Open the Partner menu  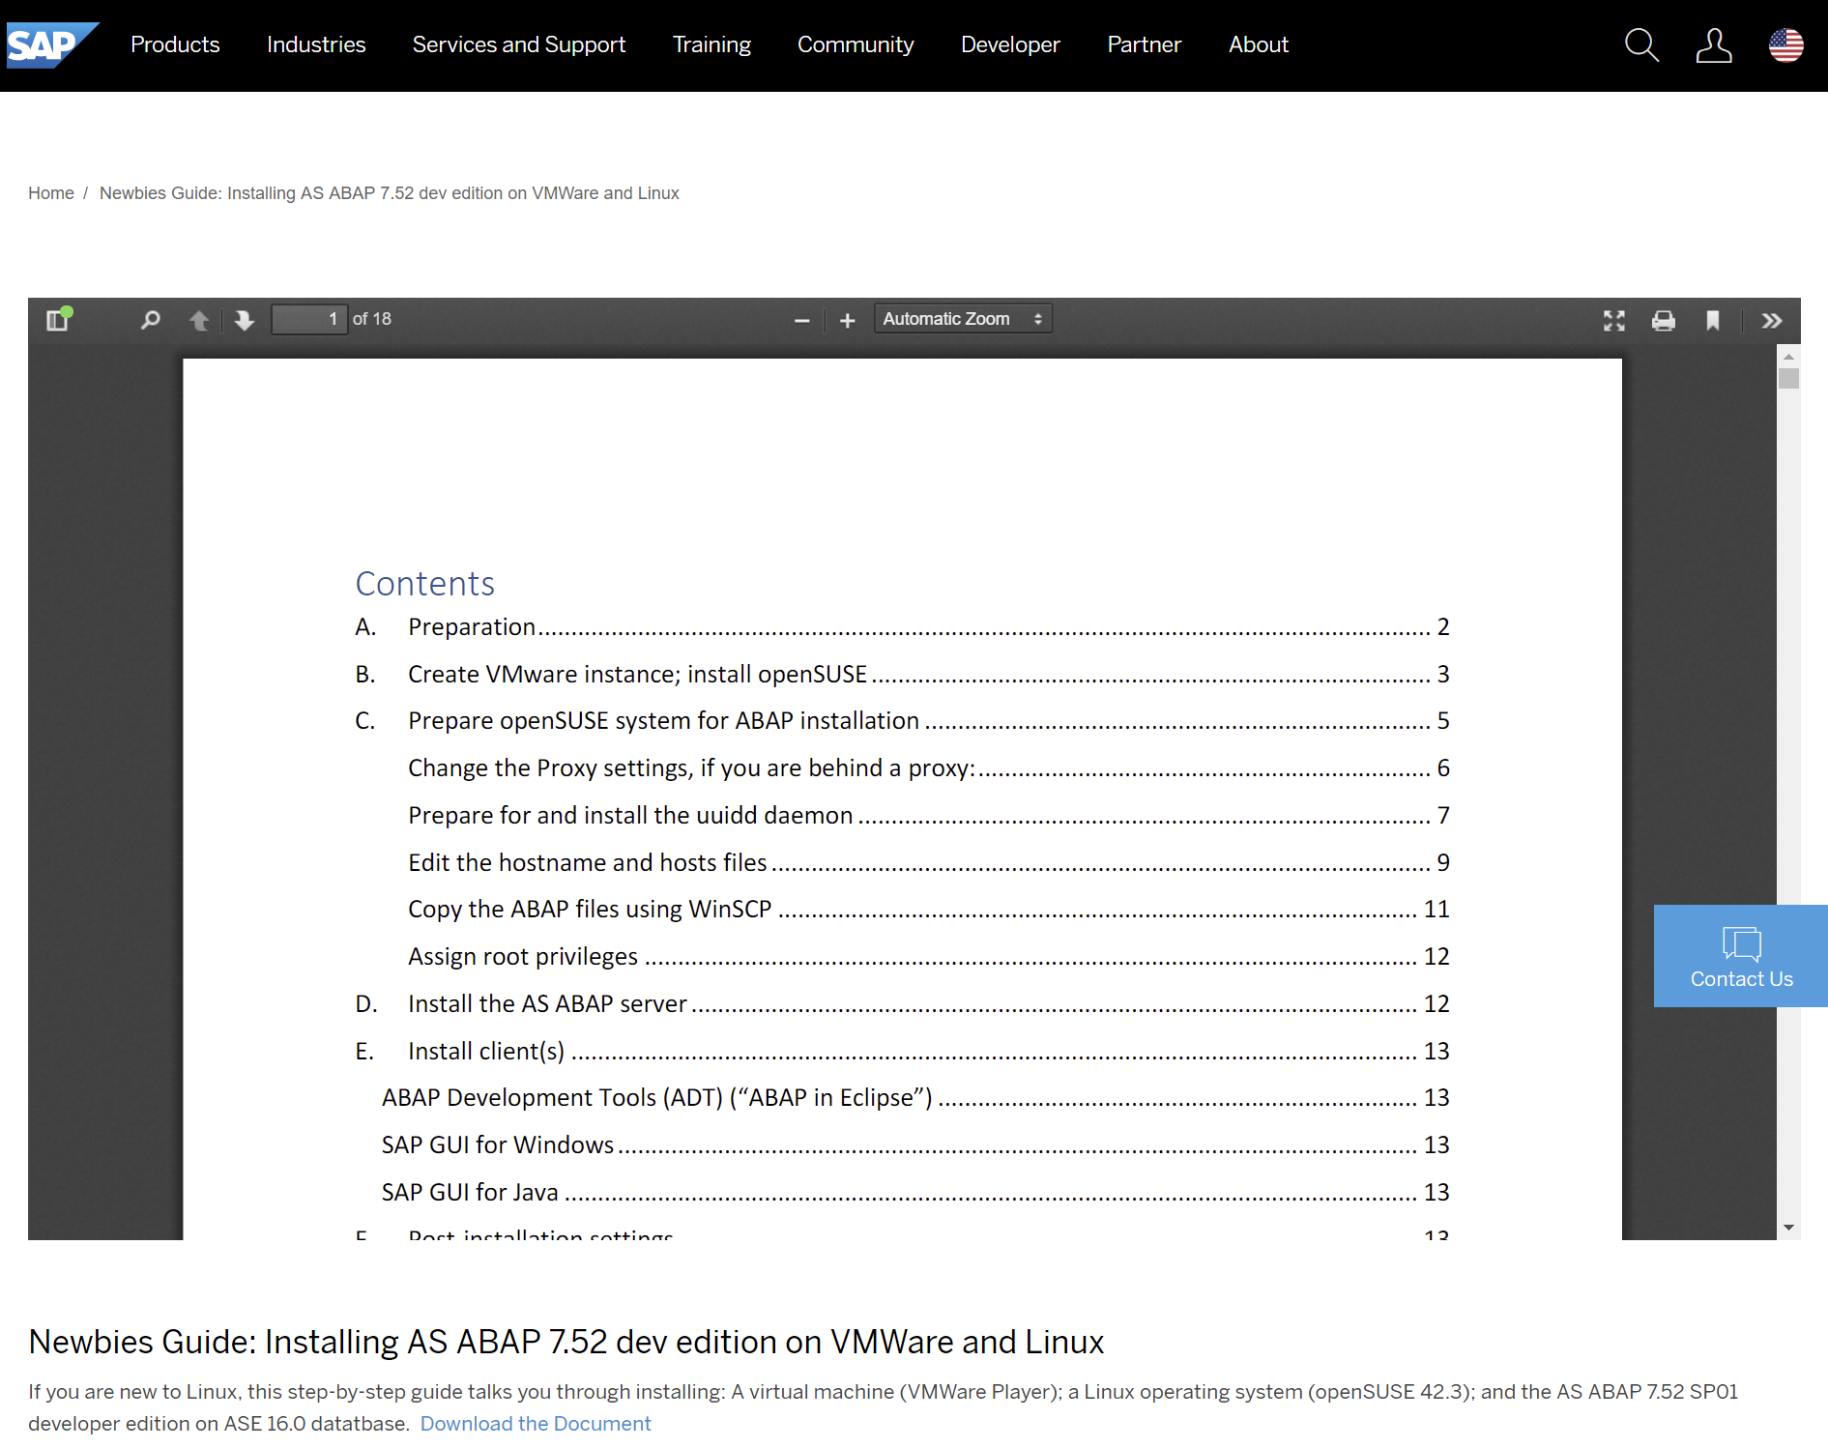(1145, 44)
